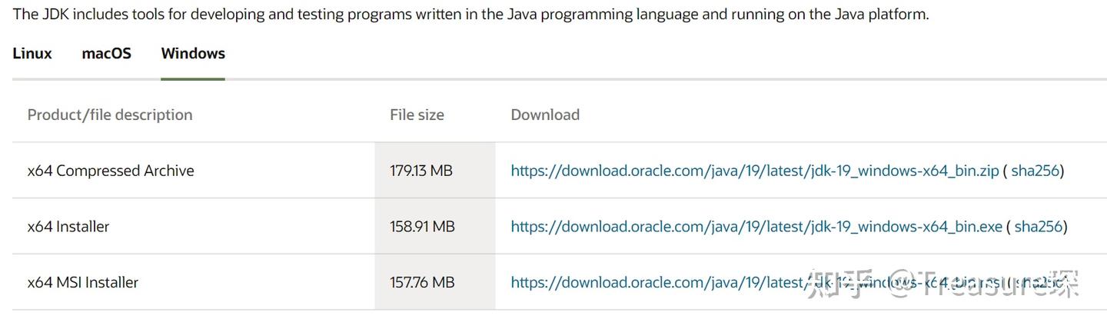Click the 179.13 MB file size cell
Screen dimensions: 1107x329
coord(421,171)
